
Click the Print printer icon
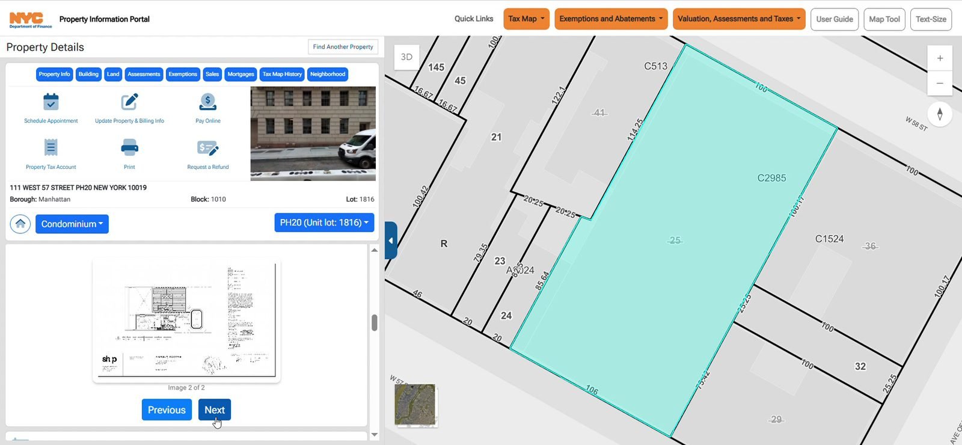pyautogui.click(x=129, y=147)
